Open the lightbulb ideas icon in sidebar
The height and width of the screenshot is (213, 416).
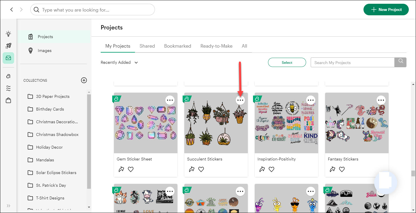tap(8, 34)
